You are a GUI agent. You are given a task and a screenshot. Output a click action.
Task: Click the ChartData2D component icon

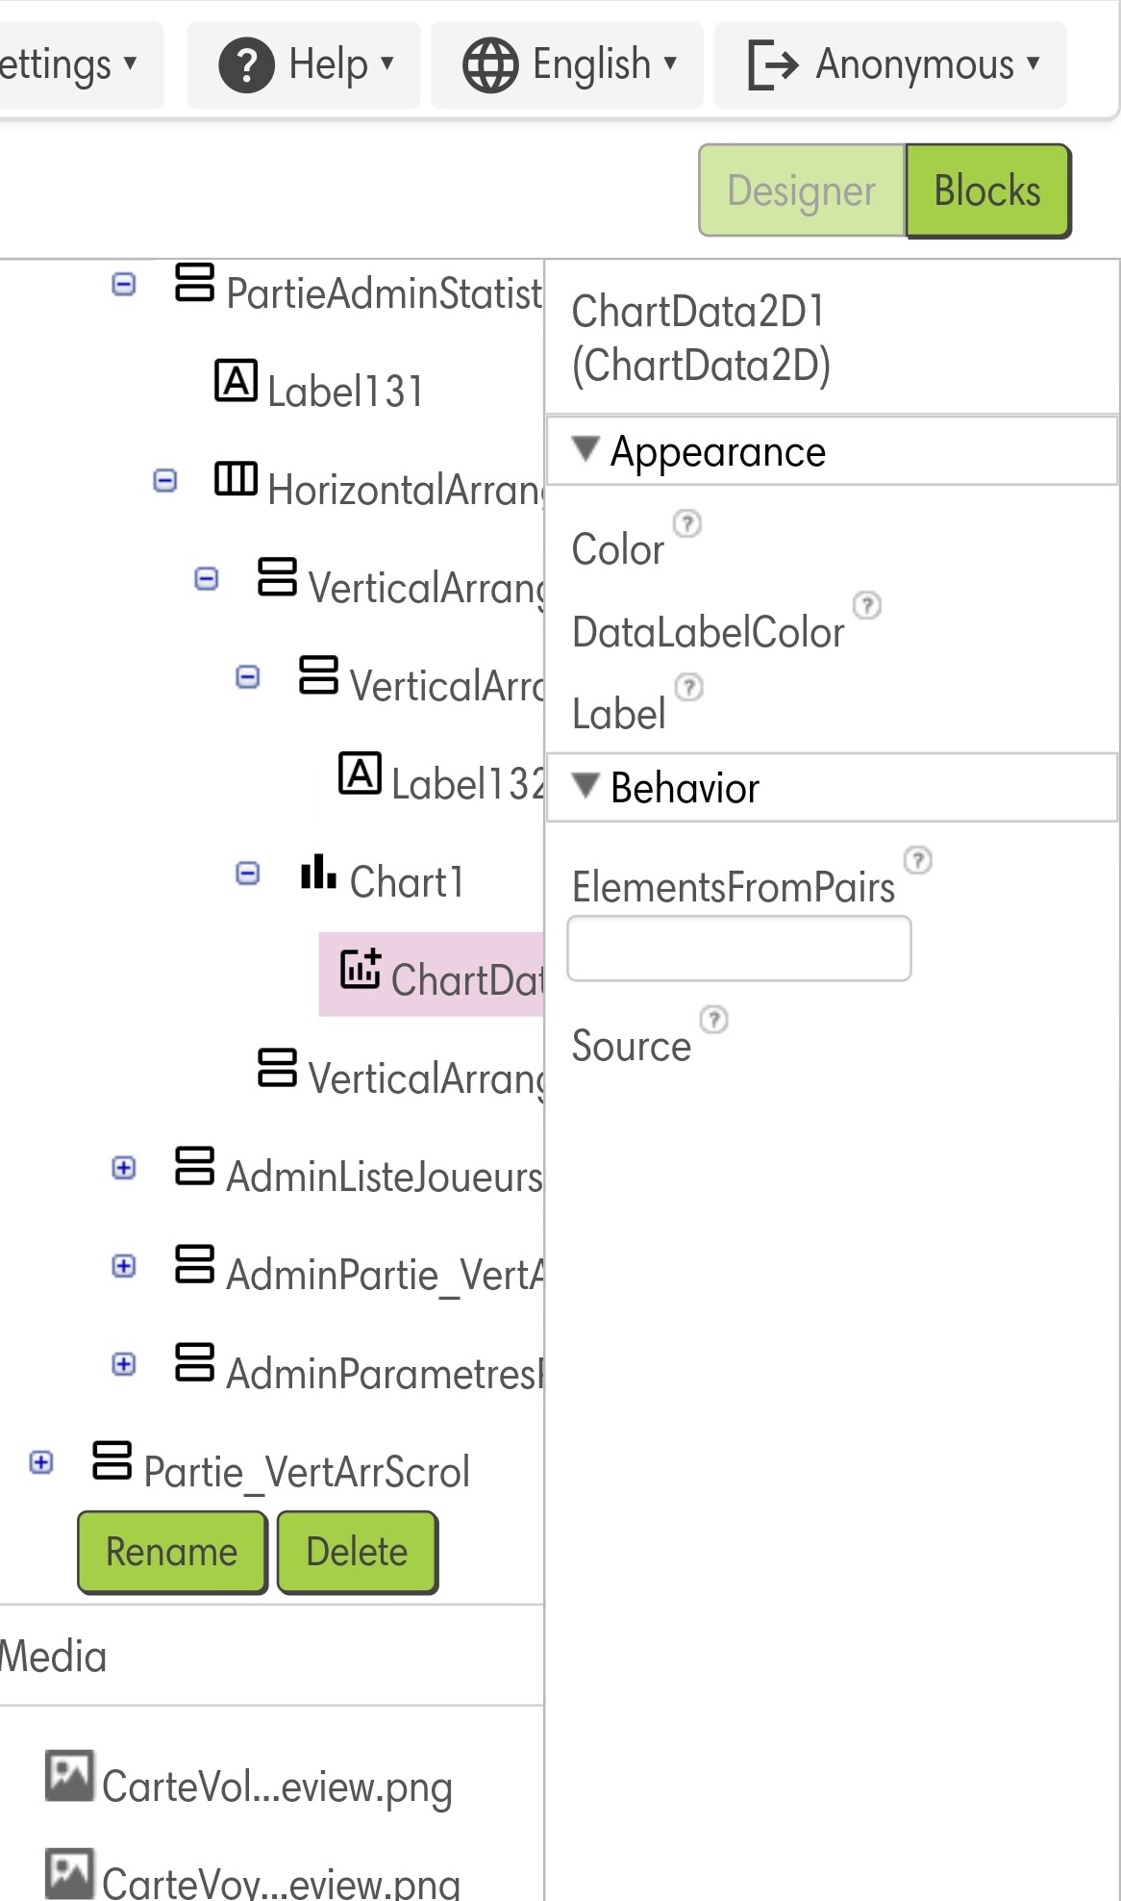click(x=361, y=969)
